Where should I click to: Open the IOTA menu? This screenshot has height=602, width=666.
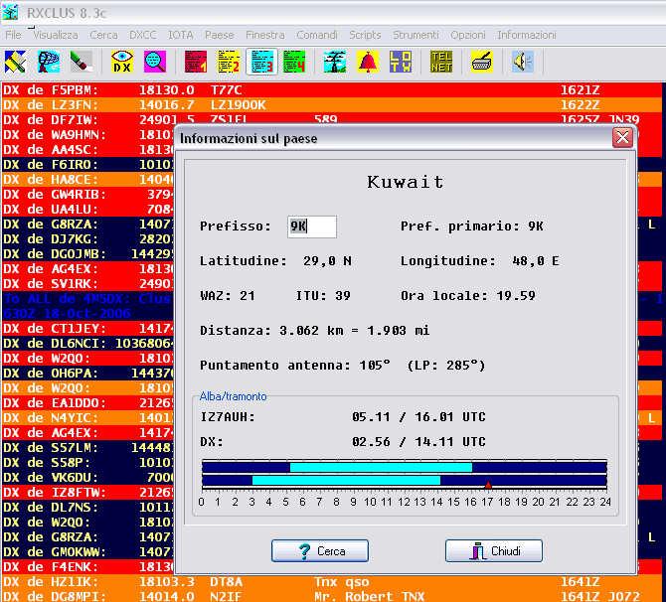point(181,35)
